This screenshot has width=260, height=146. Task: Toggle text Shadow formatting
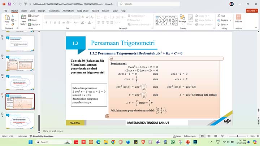coord(59,22)
